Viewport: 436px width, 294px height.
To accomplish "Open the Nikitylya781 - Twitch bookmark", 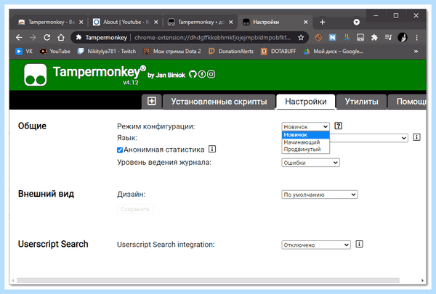I will point(107,52).
